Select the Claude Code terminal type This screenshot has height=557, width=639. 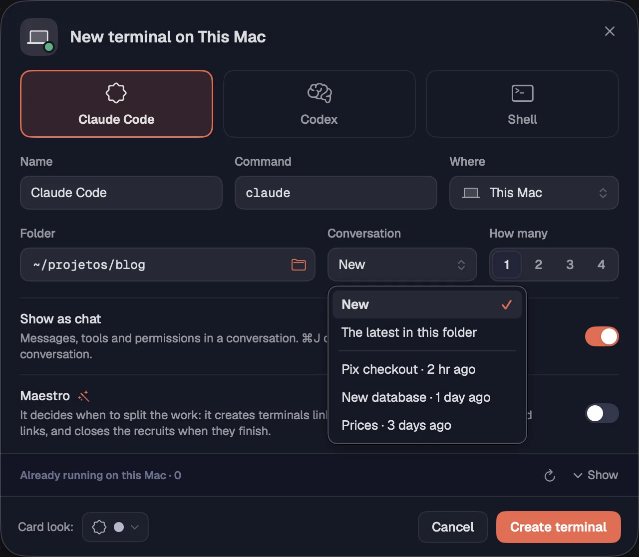(x=116, y=104)
